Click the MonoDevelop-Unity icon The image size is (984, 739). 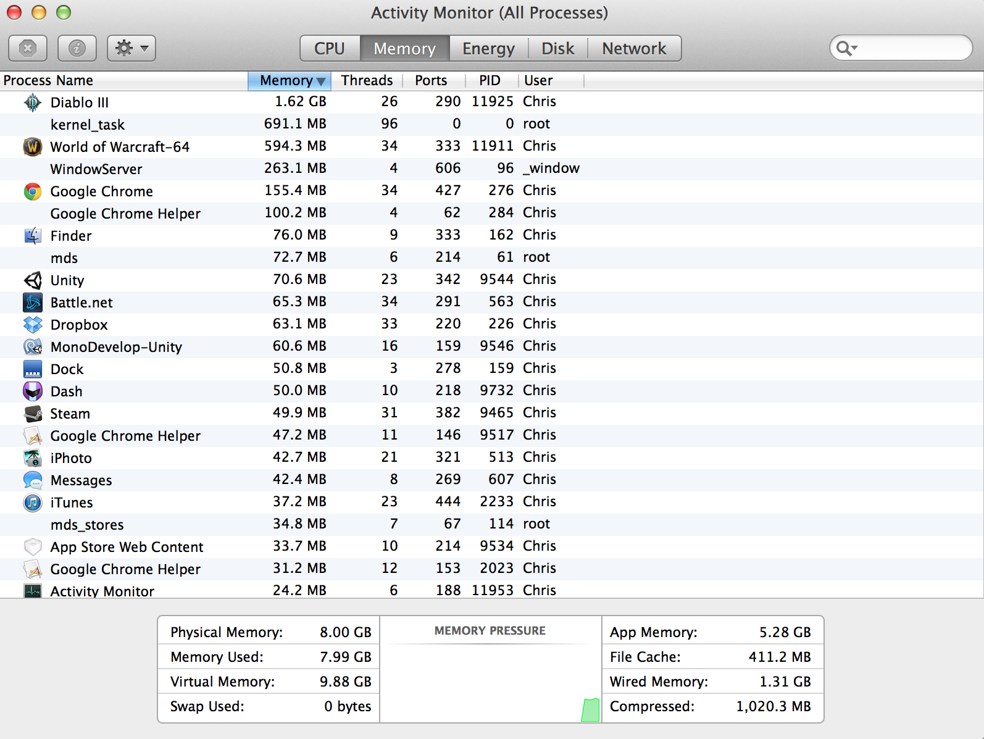click(x=33, y=346)
